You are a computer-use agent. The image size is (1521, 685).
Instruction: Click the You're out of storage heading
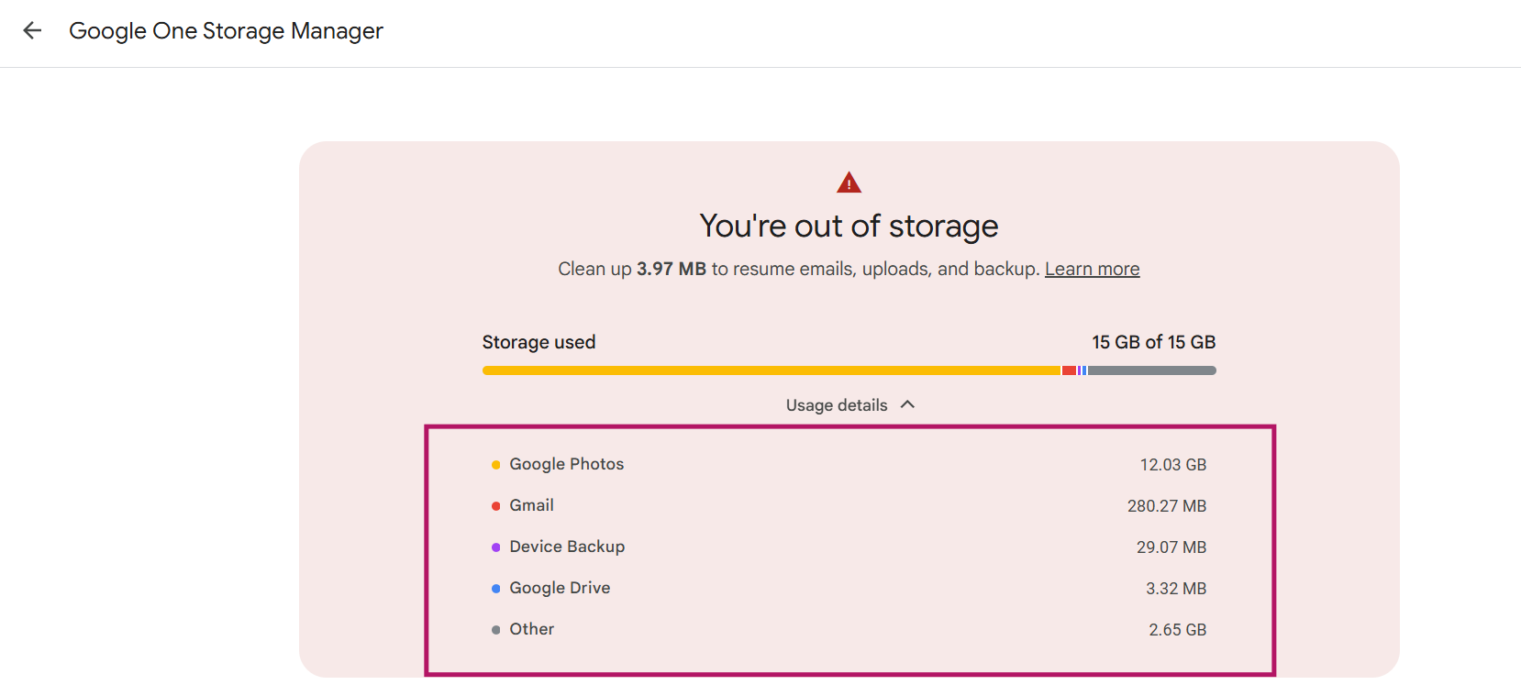(x=849, y=226)
